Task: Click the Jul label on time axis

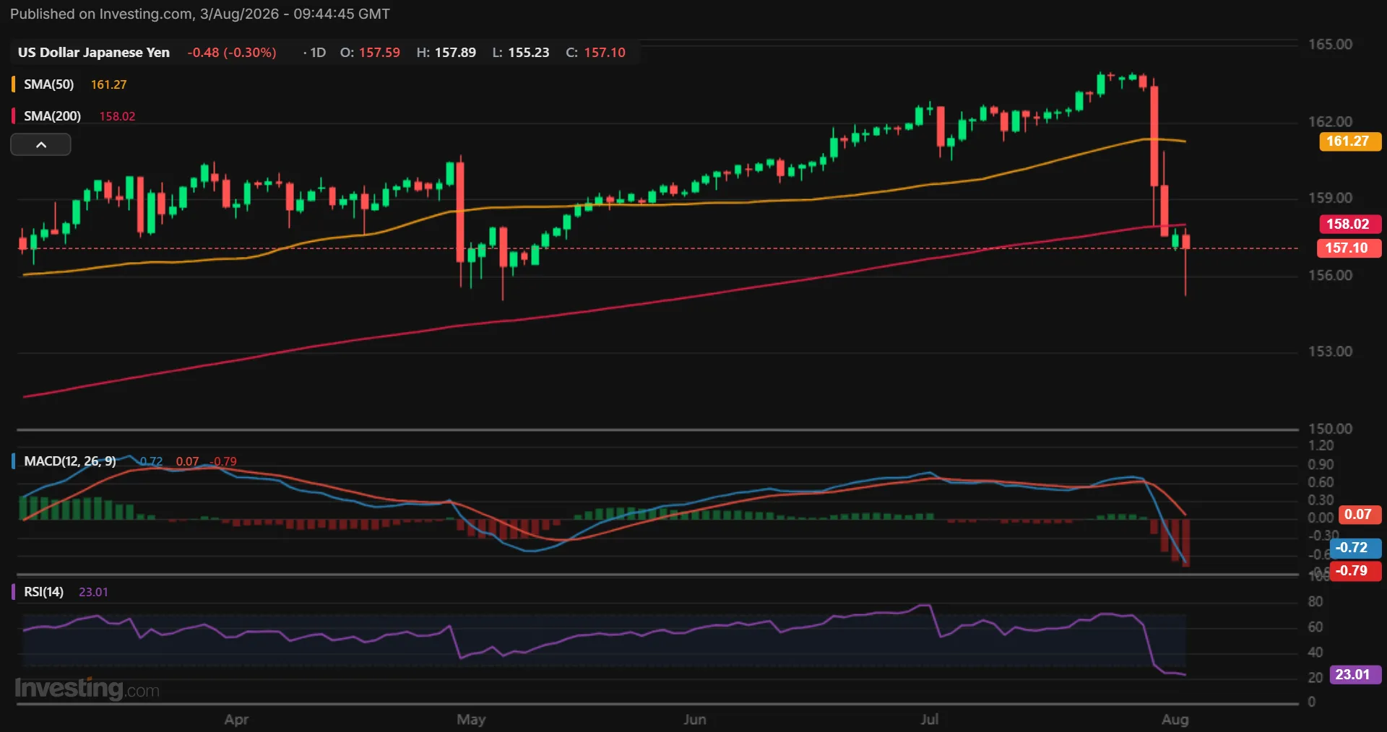Action: 930,720
